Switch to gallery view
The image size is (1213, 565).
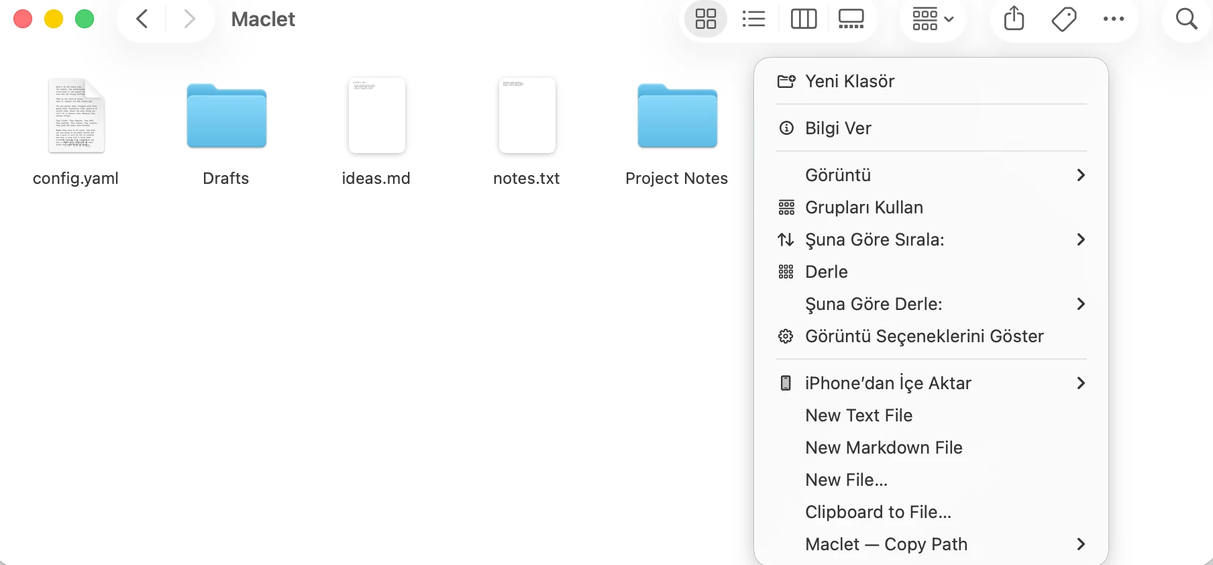point(851,19)
